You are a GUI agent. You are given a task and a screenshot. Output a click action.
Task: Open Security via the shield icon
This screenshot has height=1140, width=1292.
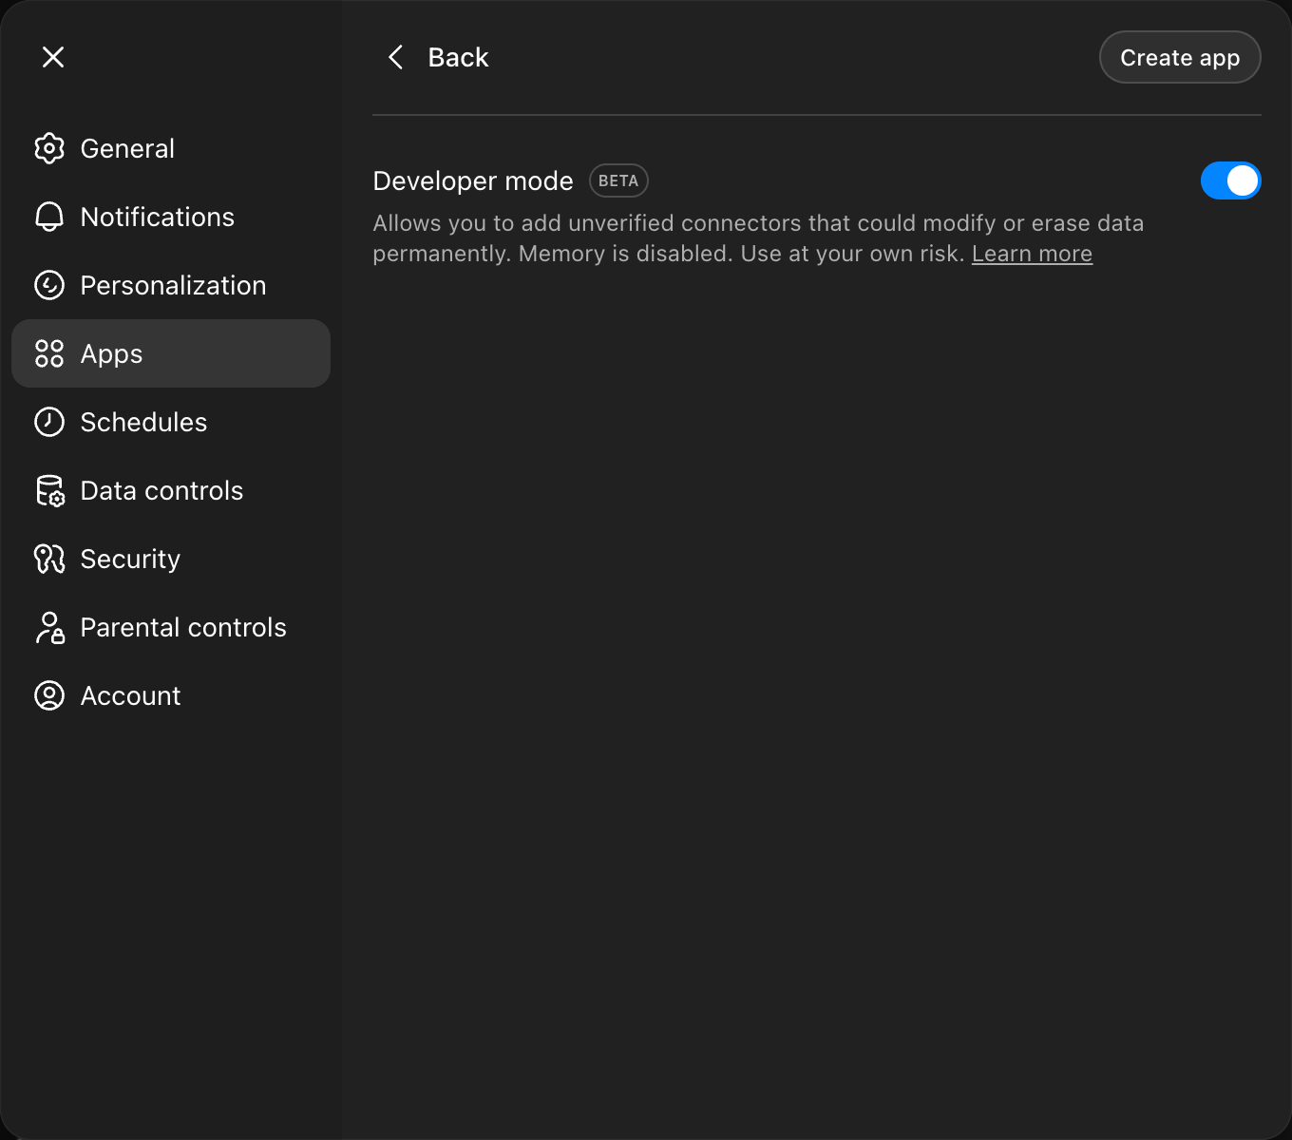coord(49,559)
